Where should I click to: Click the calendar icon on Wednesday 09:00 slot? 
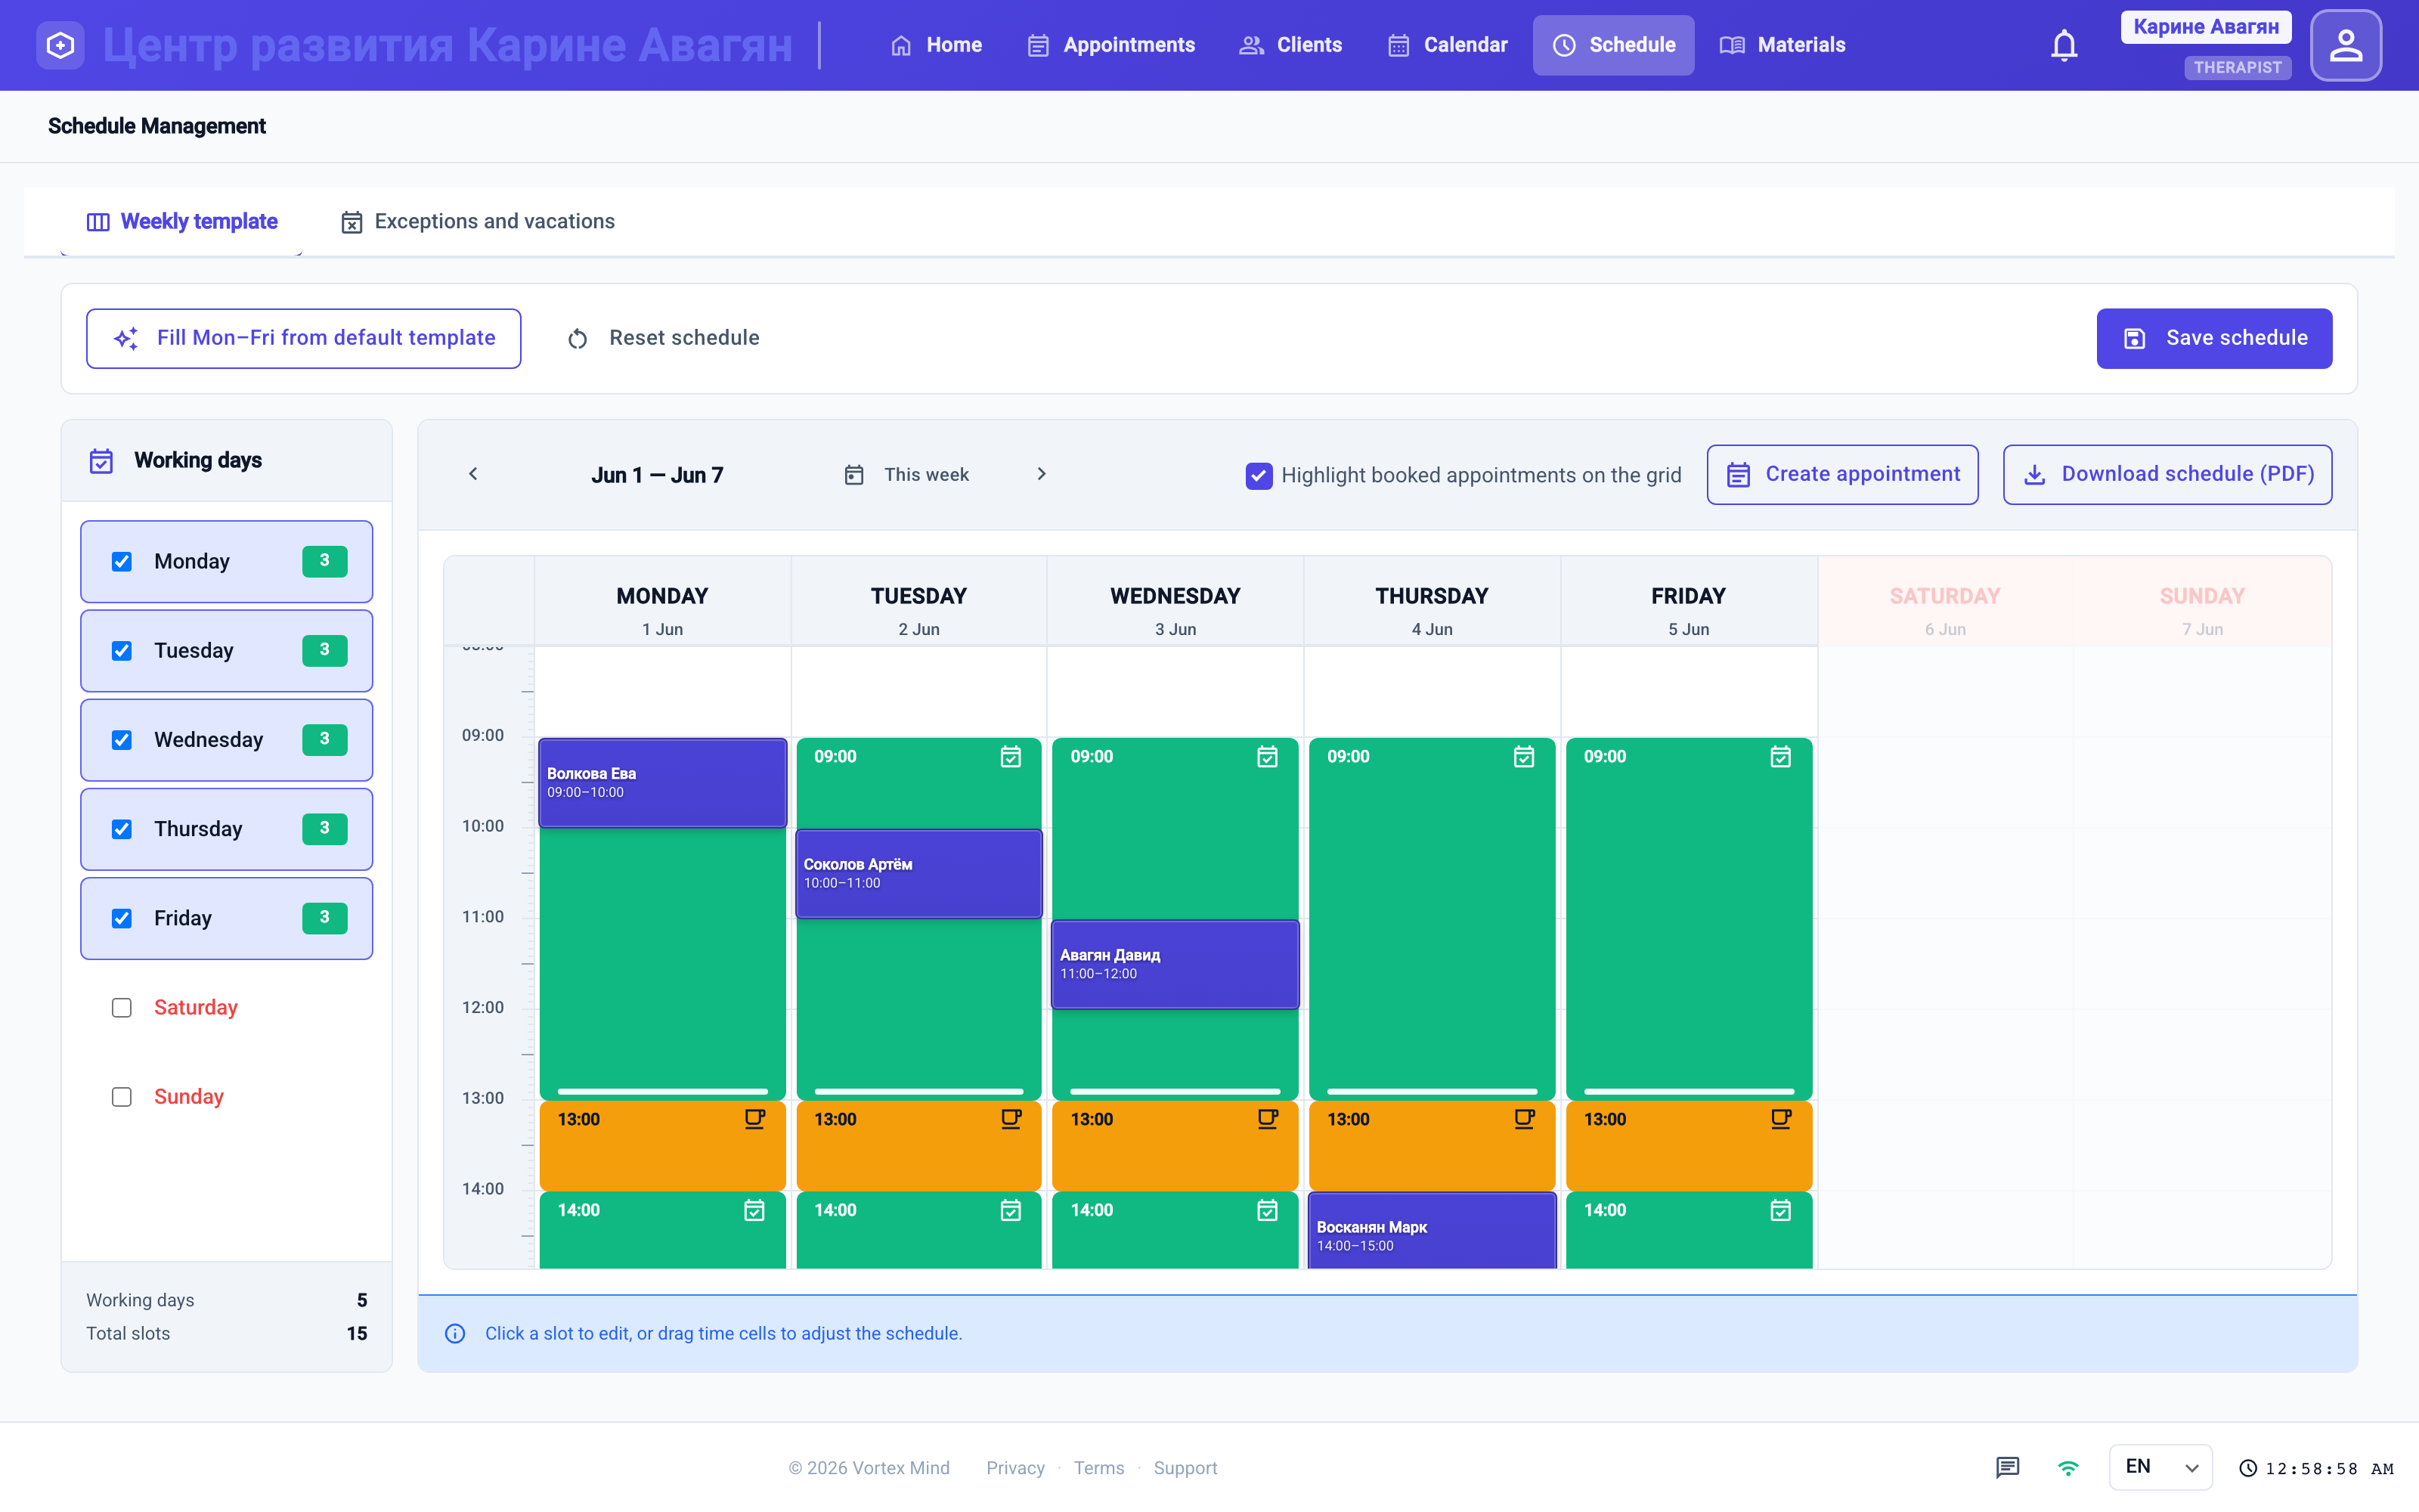pyautogui.click(x=1268, y=757)
